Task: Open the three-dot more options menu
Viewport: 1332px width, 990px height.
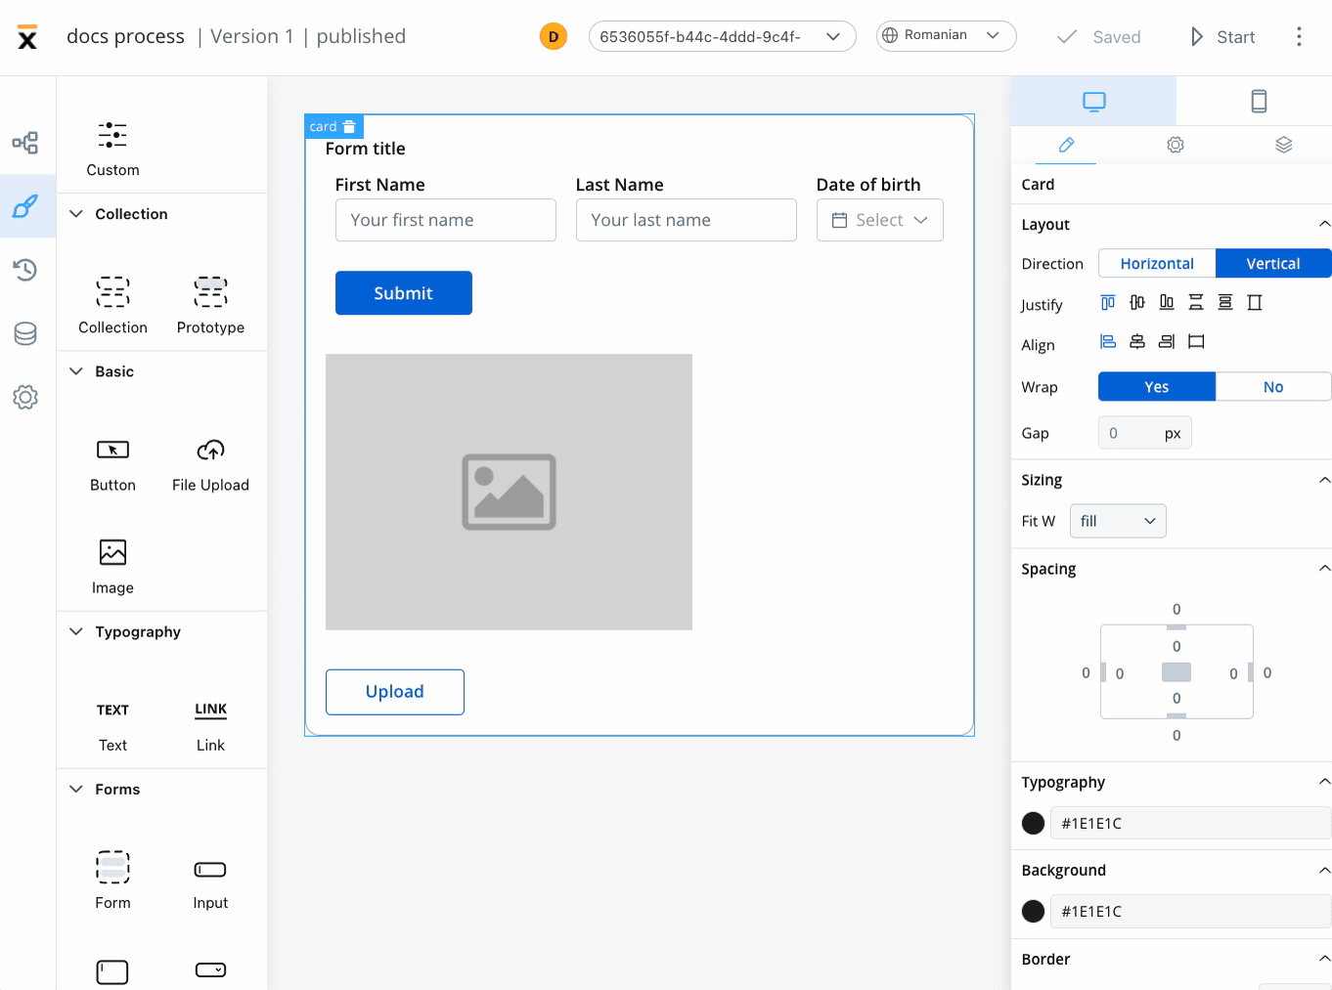Action: [x=1299, y=36]
